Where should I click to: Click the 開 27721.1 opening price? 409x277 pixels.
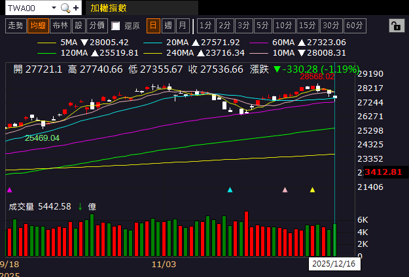tap(38, 69)
